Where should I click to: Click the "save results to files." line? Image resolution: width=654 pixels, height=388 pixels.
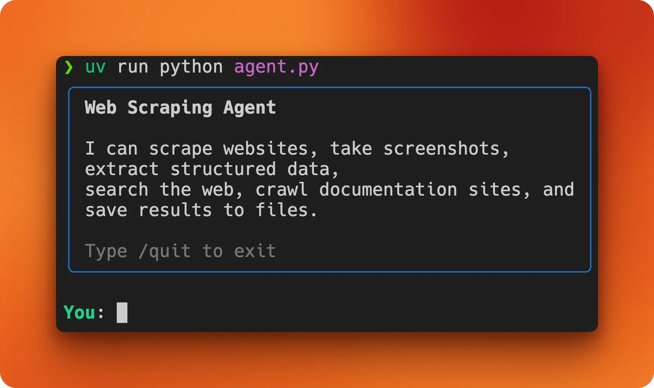(x=201, y=210)
